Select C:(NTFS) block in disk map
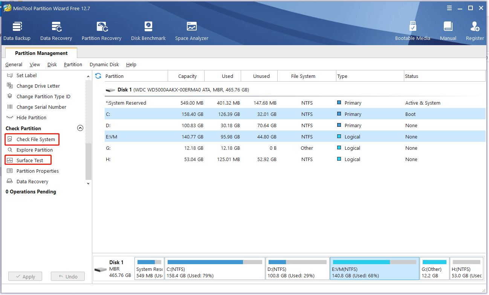Screen dimensions: 489x295 tap(215, 269)
